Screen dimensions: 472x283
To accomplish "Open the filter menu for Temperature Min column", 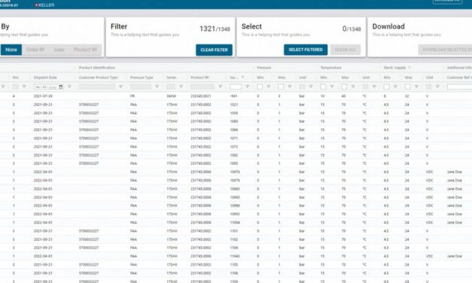I will 332,87.
